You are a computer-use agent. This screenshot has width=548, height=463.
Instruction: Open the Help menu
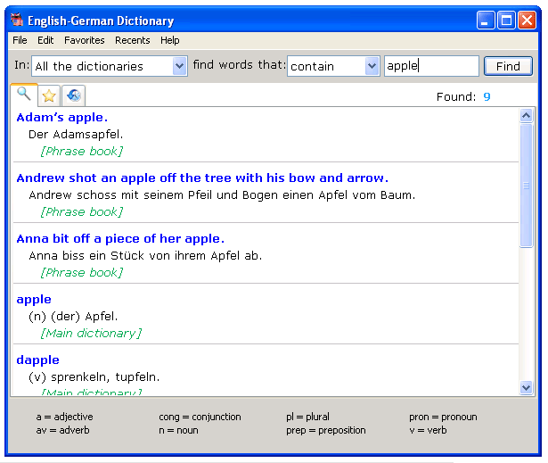click(x=170, y=40)
